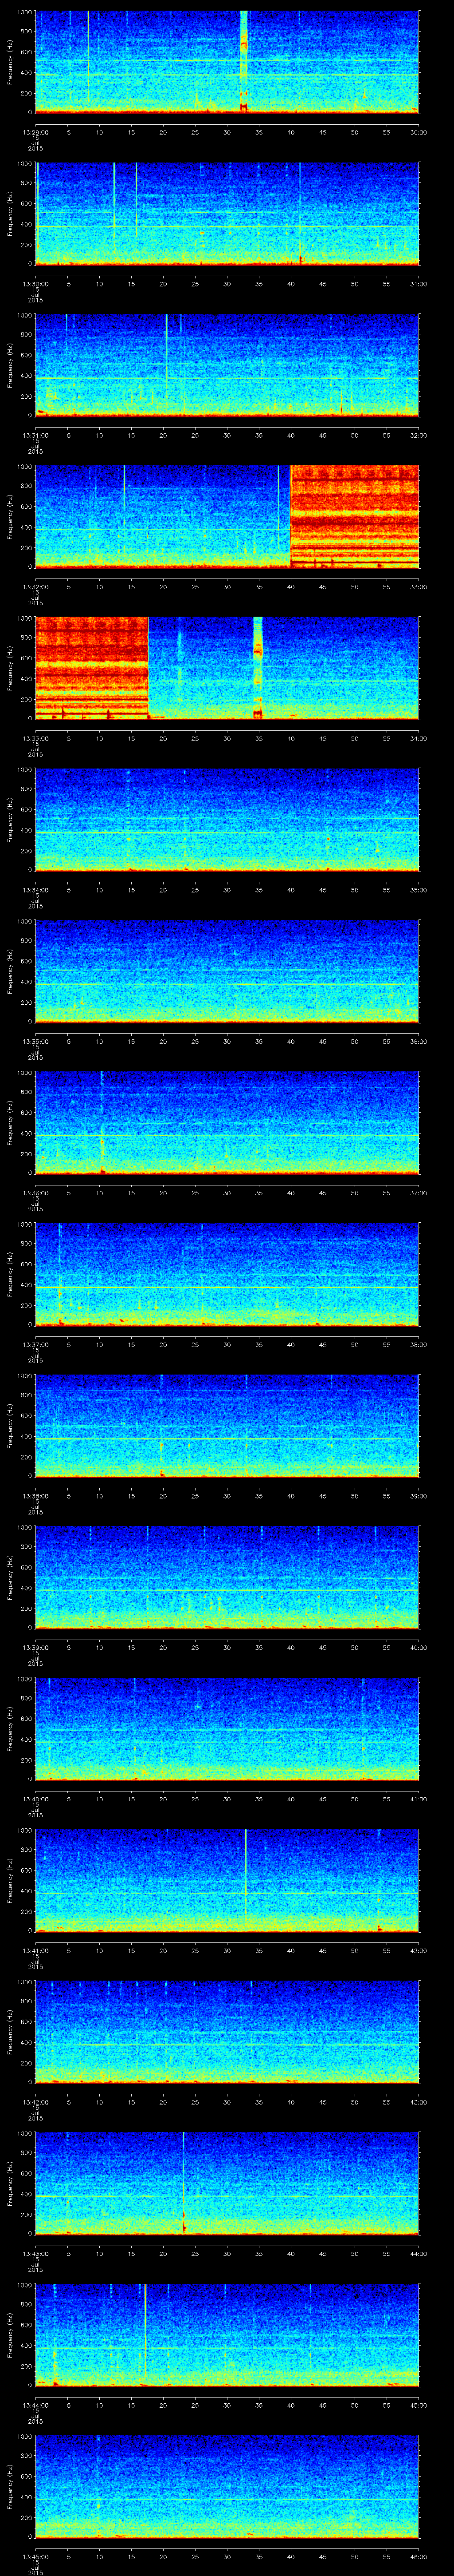Click the spectrogram panel starting at 13:29:00
Viewport: 454px width, 2576px height.
[227, 62]
